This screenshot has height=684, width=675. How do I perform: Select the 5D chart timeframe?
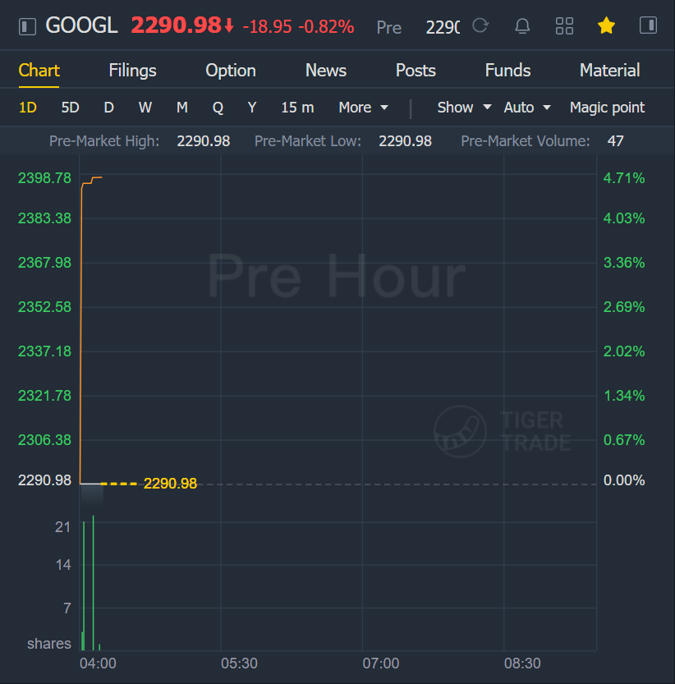click(70, 108)
